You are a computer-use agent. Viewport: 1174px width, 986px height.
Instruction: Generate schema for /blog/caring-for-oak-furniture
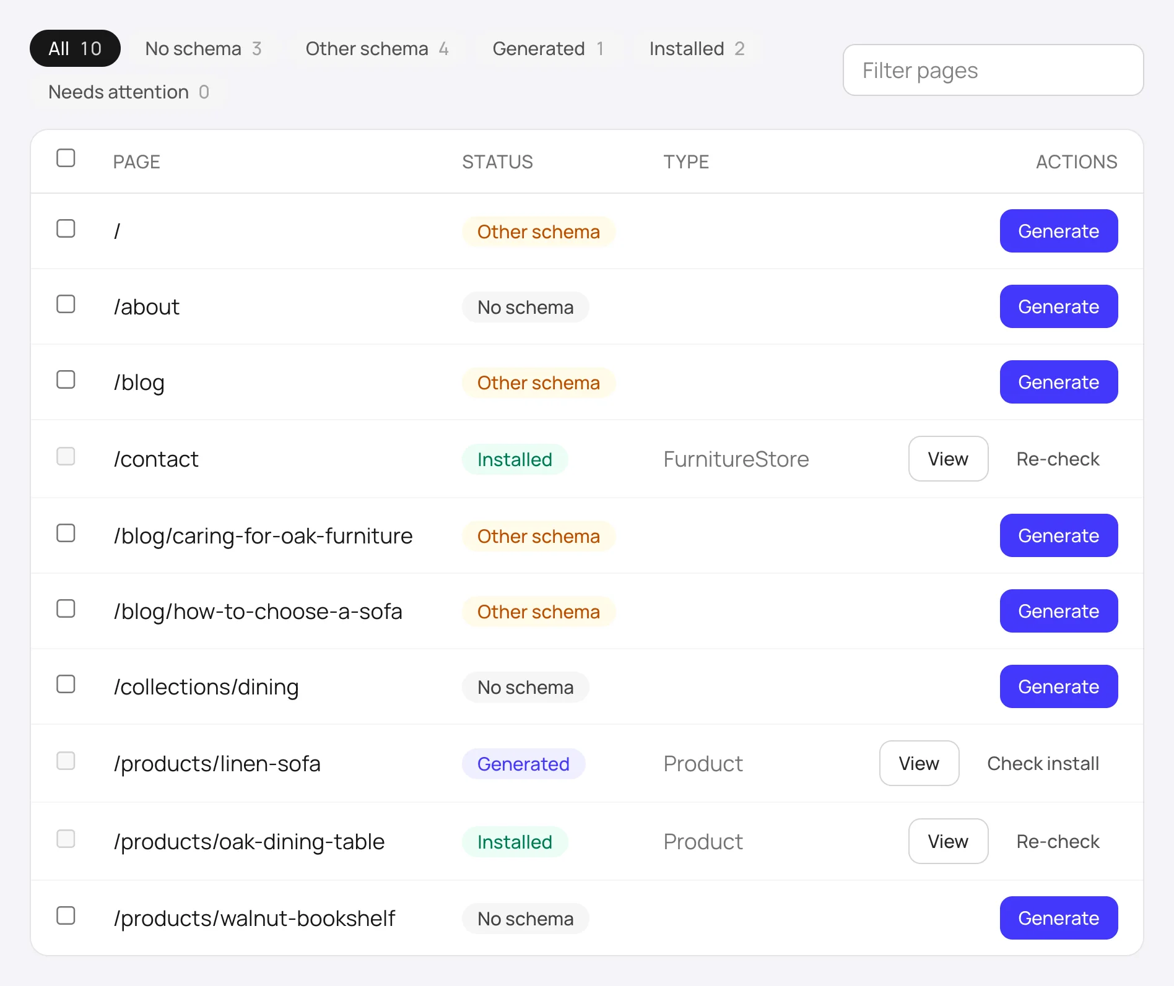(x=1059, y=535)
